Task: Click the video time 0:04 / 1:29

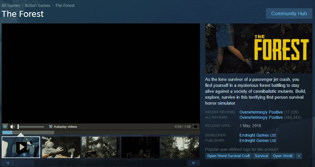Action: tap(182, 126)
